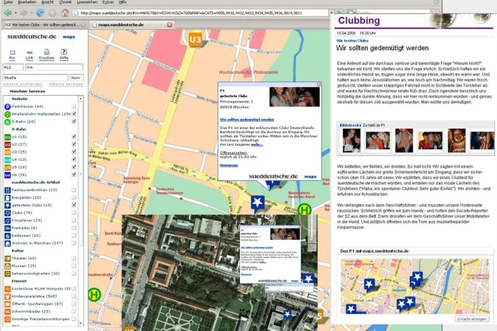Click the U3 station marker on the map
This screenshot has height=331, width=497.
tap(195, 40)
